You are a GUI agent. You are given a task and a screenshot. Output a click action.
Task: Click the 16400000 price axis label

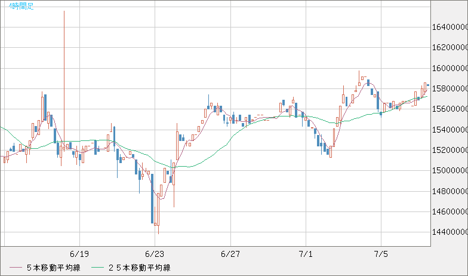(450, 27)
